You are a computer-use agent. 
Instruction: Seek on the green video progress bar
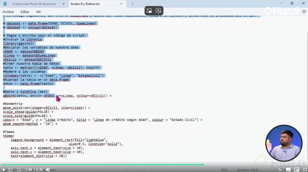[x=102, y=164]
